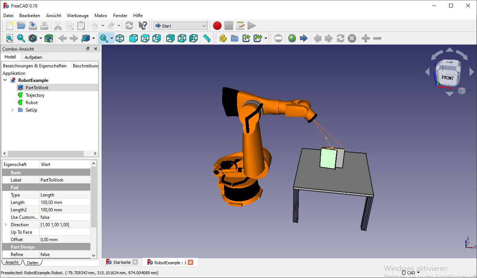This screenshot has height=278, width=477.
Task: Open the website globe icon
Action: point(292,38)
